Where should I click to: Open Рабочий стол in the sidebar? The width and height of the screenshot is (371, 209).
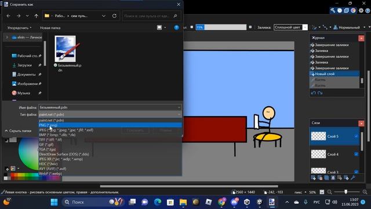coord(27,56)
